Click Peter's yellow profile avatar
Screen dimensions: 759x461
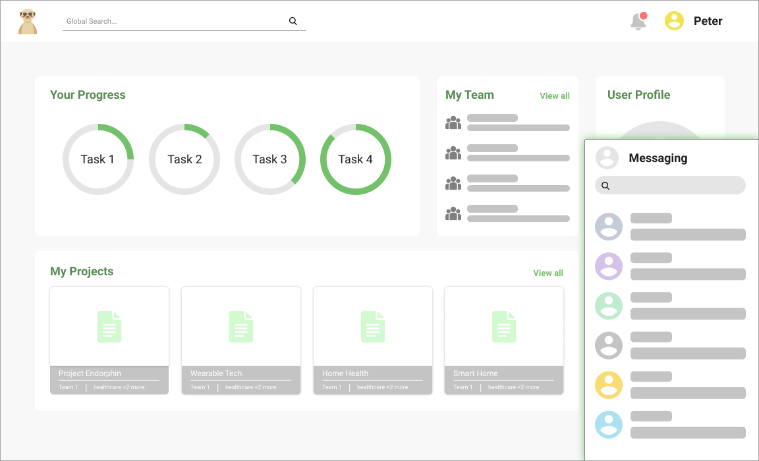674,21
